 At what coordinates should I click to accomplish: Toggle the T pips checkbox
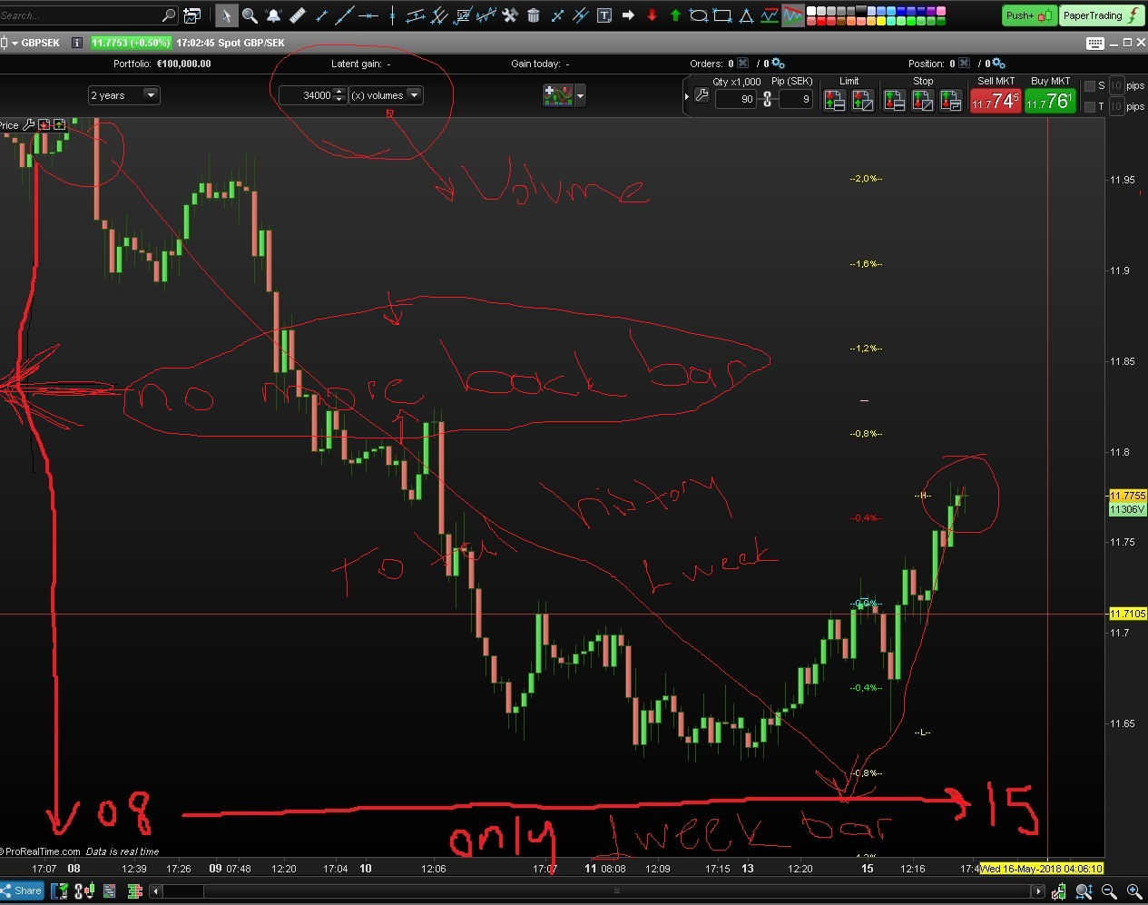1090,107
